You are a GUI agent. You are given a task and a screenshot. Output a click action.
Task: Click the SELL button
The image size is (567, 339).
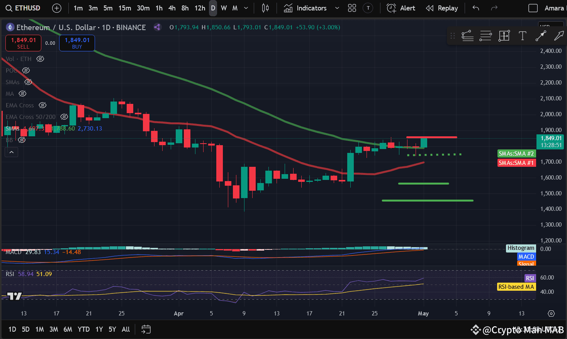pyautogui.click(x=23, y=43)
